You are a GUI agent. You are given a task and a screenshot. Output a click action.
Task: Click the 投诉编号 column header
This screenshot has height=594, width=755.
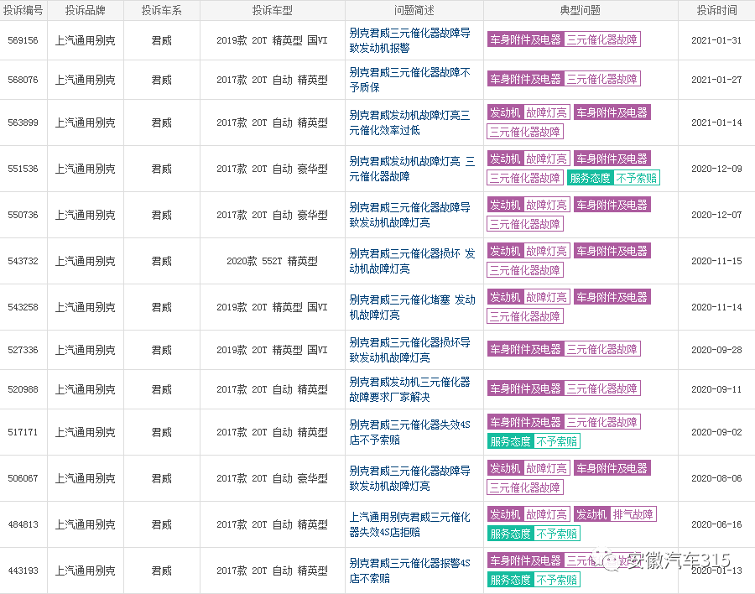[x=23, y=11]
